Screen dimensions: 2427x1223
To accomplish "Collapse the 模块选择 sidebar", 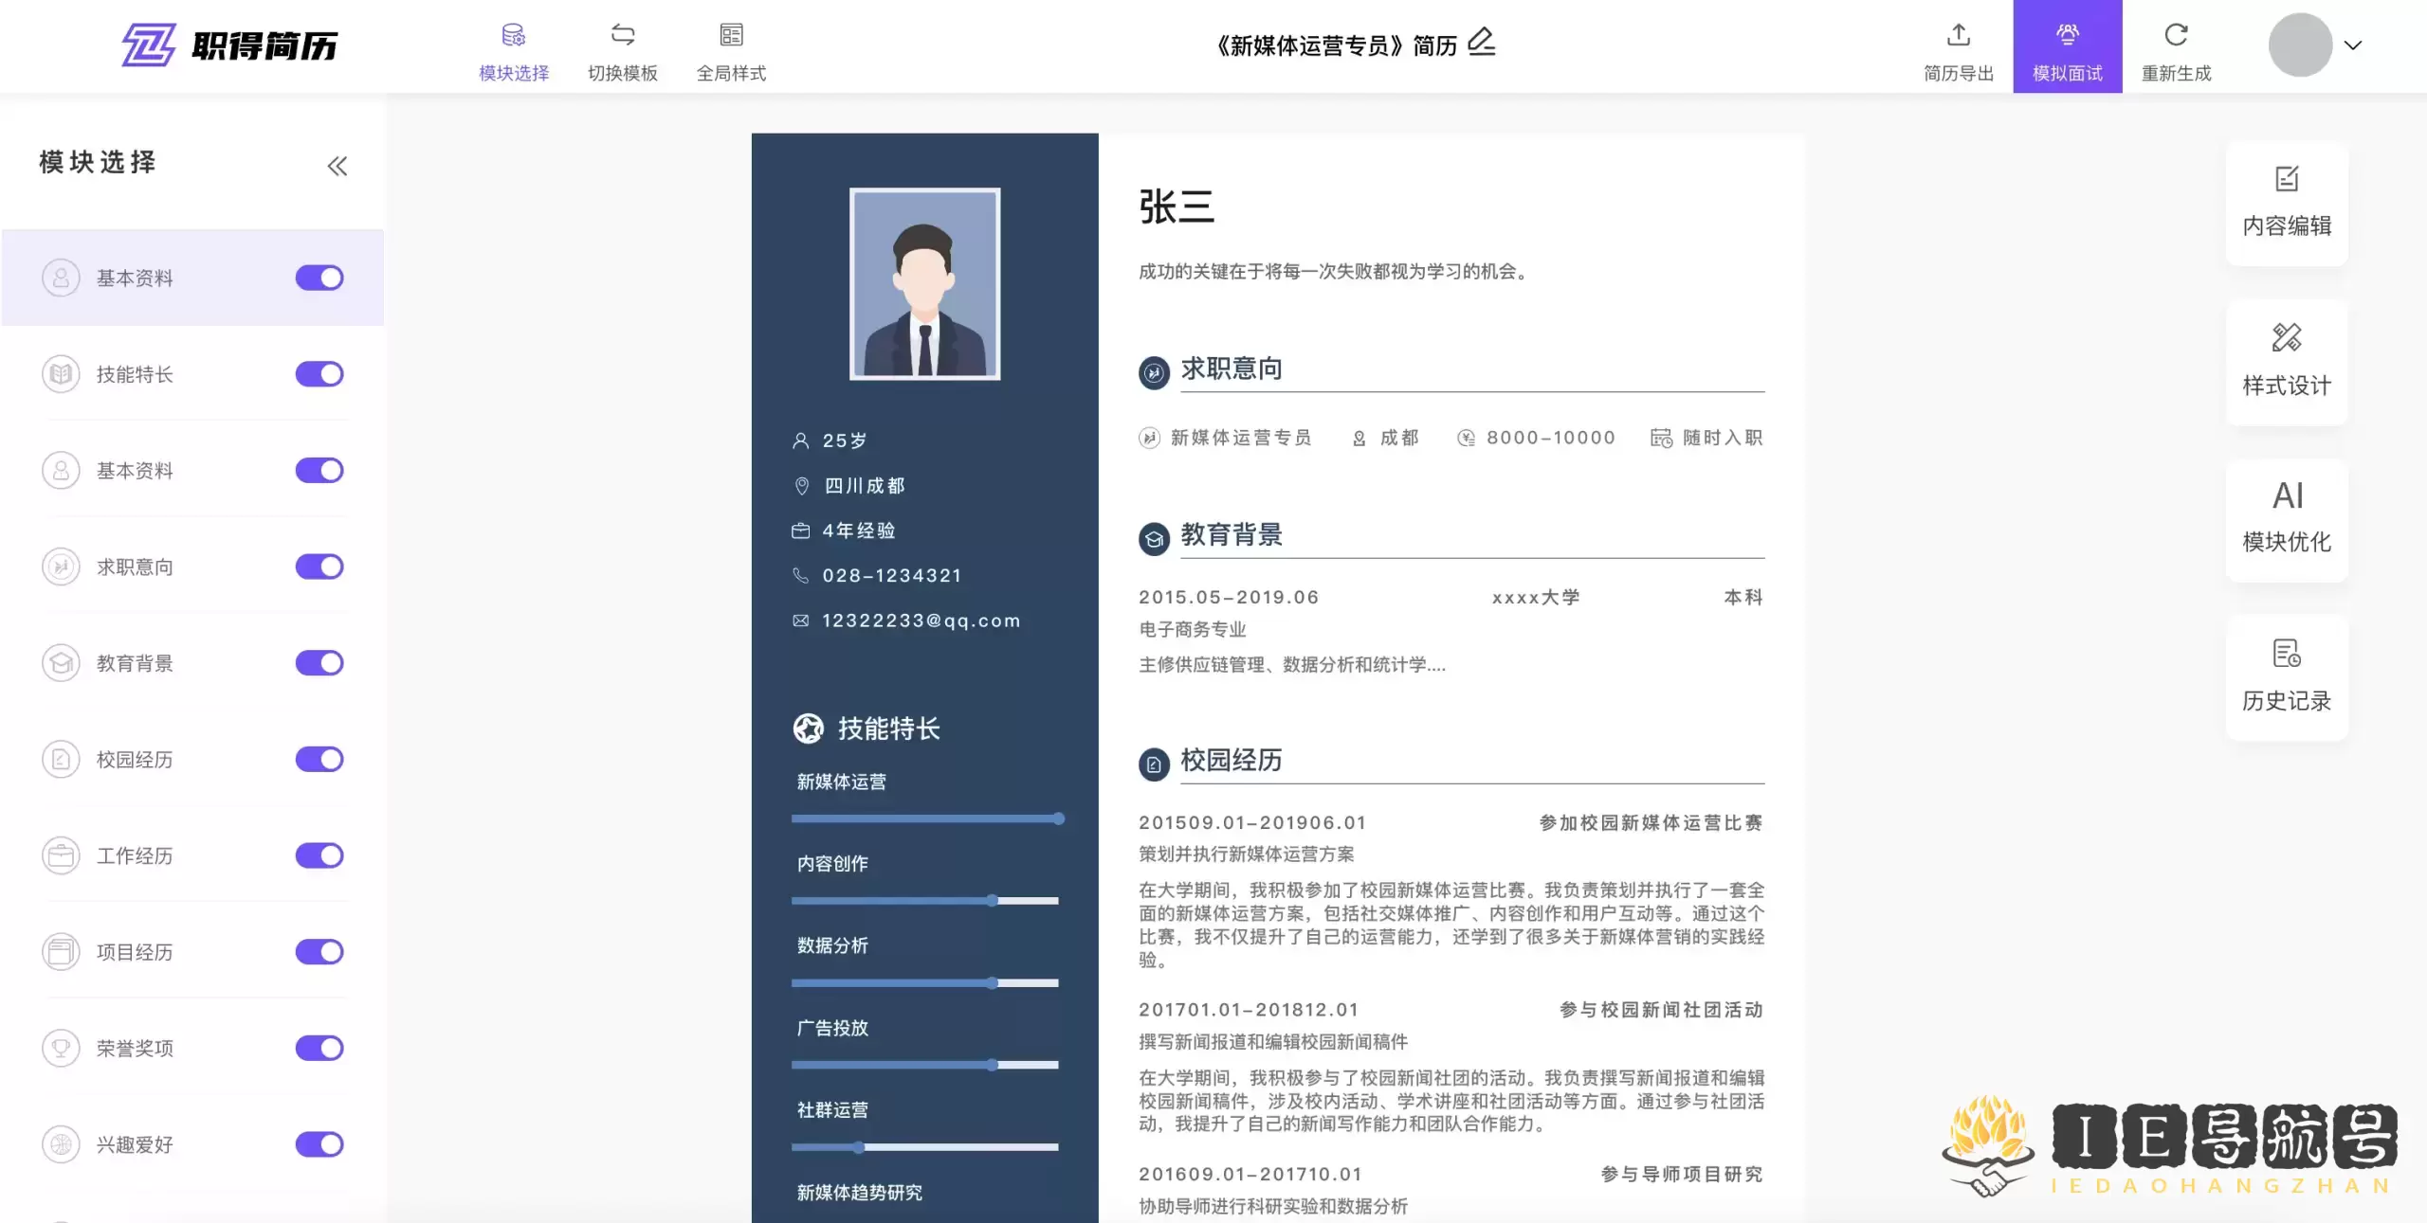I will tap(338, 166).
